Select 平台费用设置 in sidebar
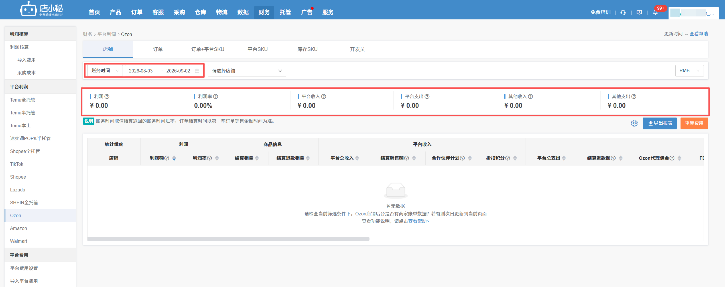Viewport: 725px width, 287px height. (x=40, y=268)
